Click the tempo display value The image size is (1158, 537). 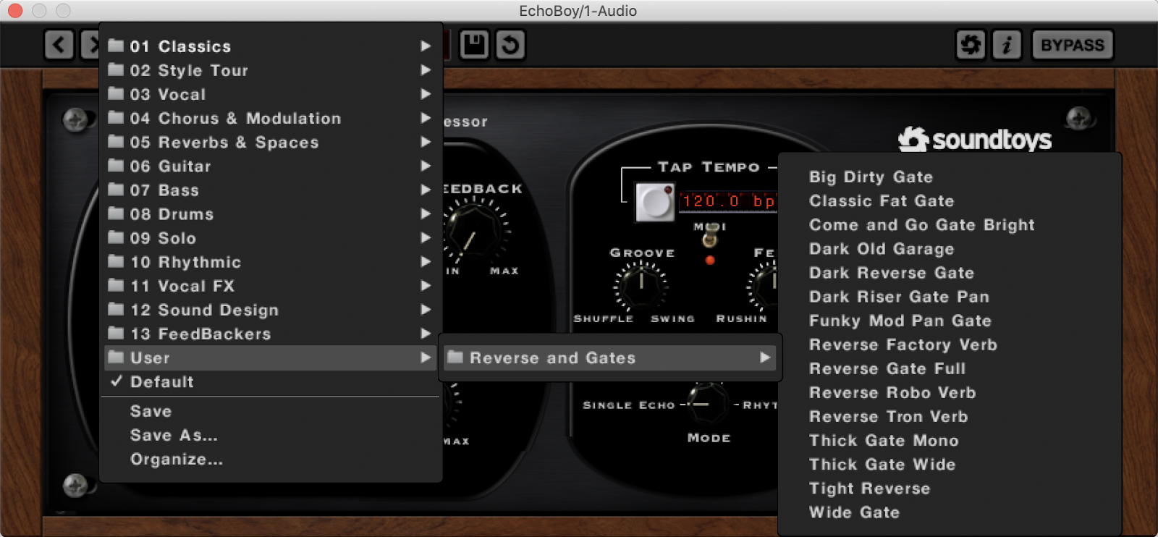point(727,200)
